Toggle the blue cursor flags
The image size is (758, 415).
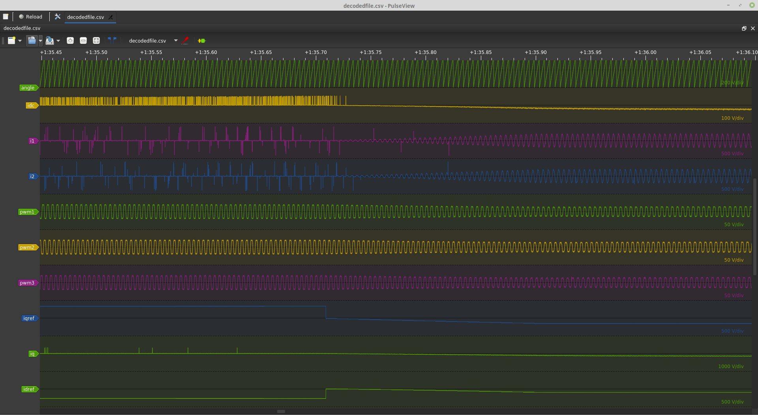click(112, 40)
